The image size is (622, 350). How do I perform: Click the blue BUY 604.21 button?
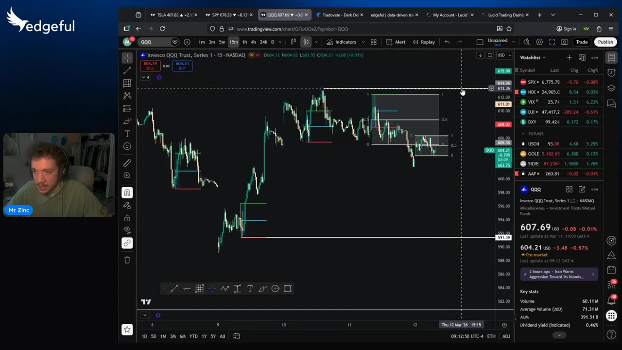click(182, 66)
